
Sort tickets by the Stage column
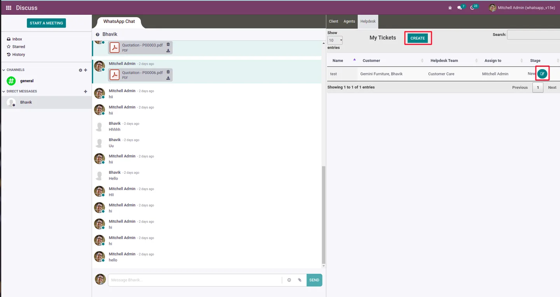click(x=543, y=61)
